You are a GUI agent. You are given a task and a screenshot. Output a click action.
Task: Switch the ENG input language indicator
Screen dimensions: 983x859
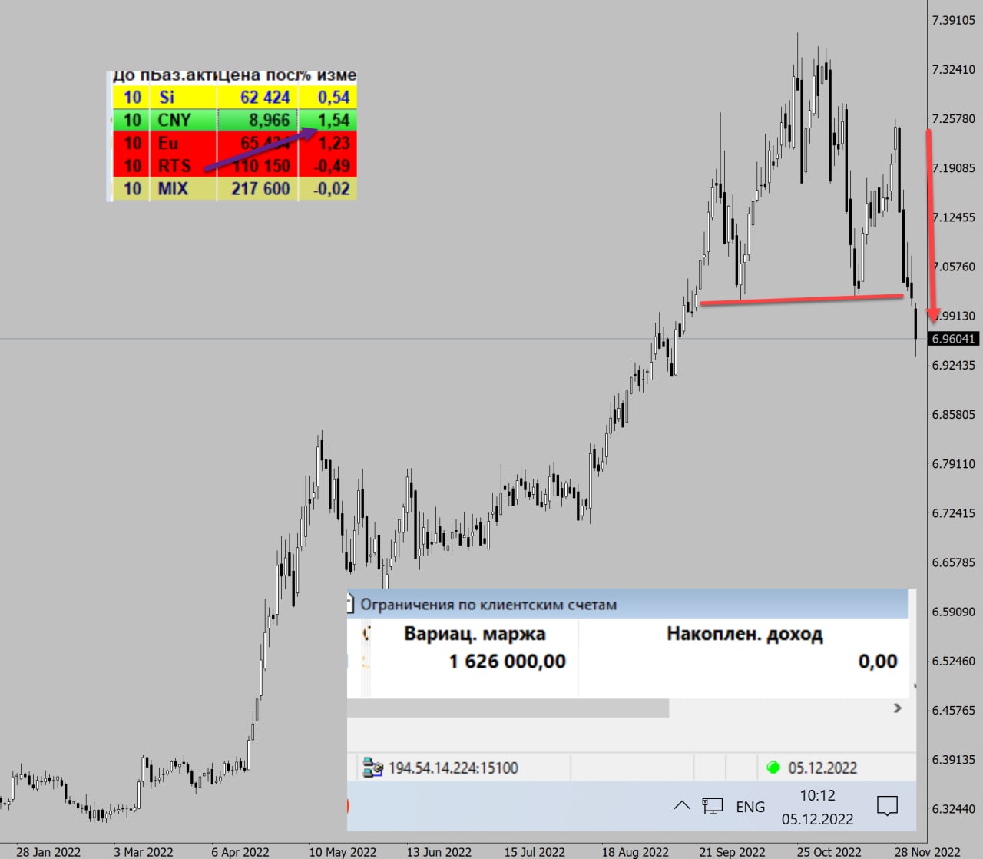tap(750, 807)
